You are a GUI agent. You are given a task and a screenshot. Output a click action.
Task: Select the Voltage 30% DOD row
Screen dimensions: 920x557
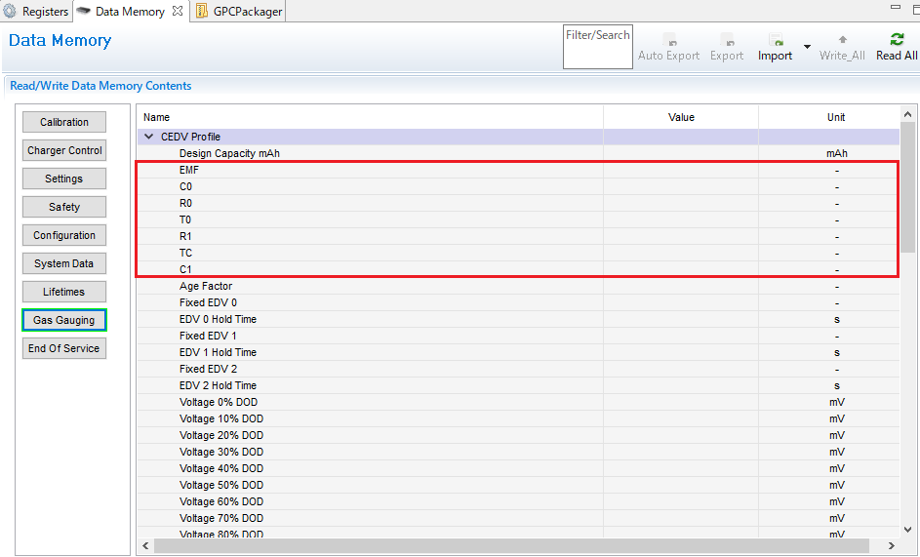pyautogui.click(x=518, y=452)
